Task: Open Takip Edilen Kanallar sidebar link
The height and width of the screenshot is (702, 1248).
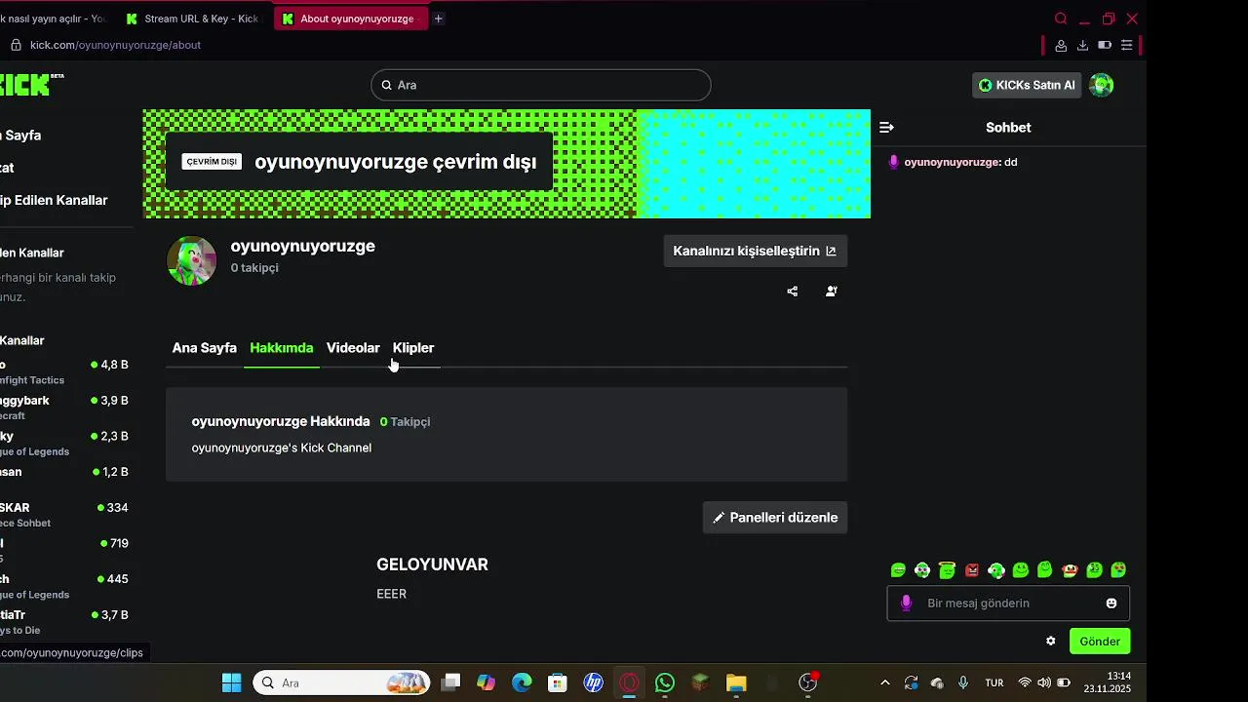Action: coord(54,200)
